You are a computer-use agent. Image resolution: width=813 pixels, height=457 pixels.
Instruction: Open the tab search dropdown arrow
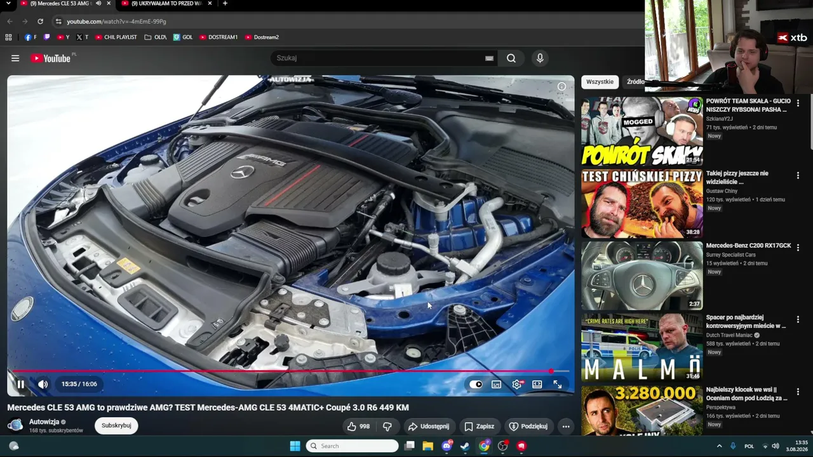coord(8,4)
